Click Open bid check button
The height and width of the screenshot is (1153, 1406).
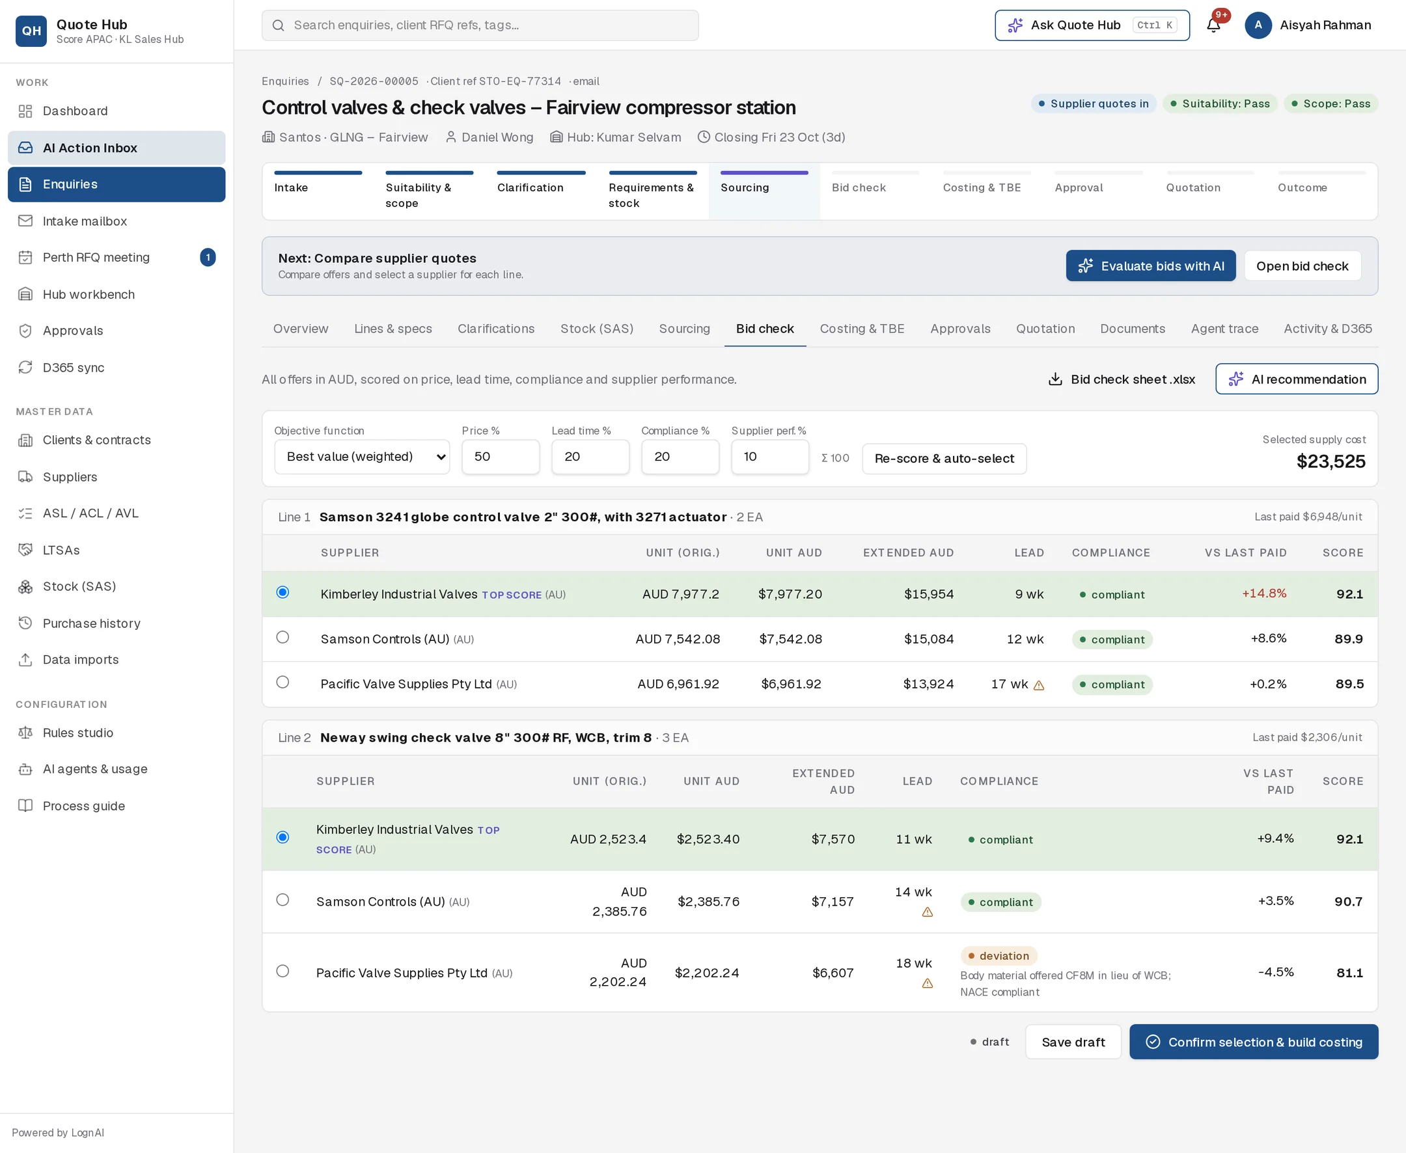pyautogui.click(x=1303, y=265)
